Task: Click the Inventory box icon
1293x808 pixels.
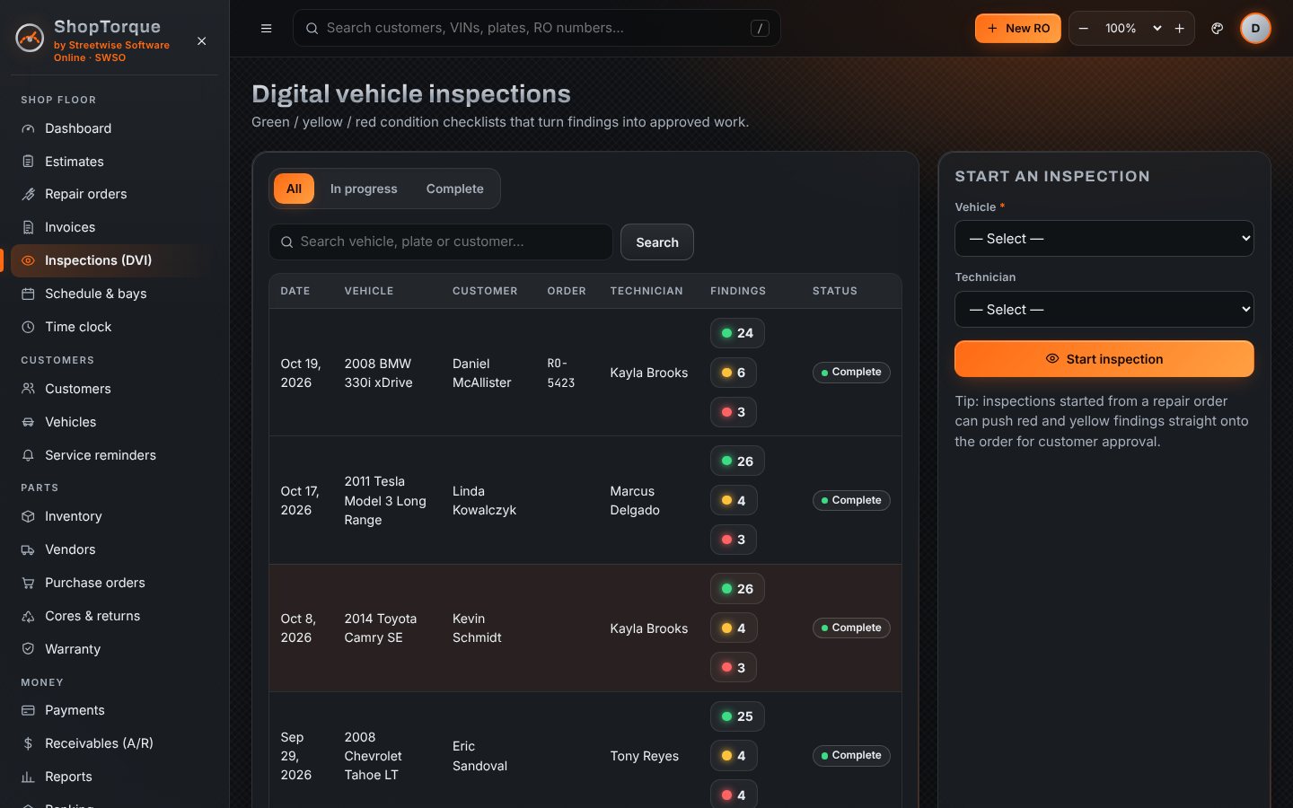Action: click(x=28, y=516)
